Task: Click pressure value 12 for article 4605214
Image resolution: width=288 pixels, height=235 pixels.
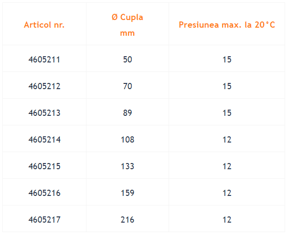Action: pos(227,140)
